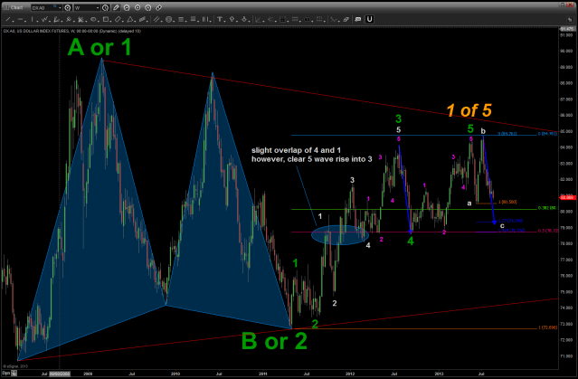
Task: Click the DXA0 symbol input field
Action: [x=44, y=8]
